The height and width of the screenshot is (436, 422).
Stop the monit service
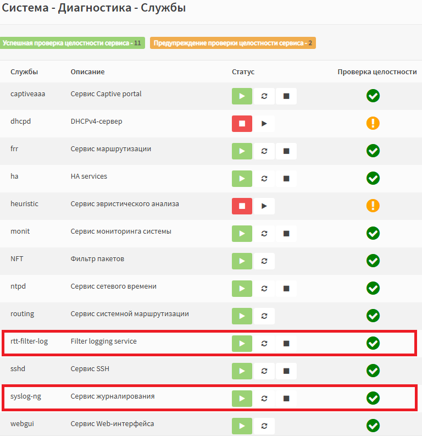coord(286,234)
